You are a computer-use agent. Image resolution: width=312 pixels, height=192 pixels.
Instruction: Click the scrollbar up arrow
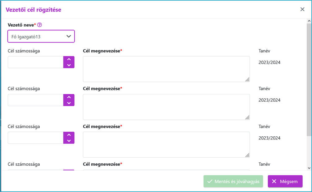click(x=309, y=21)
